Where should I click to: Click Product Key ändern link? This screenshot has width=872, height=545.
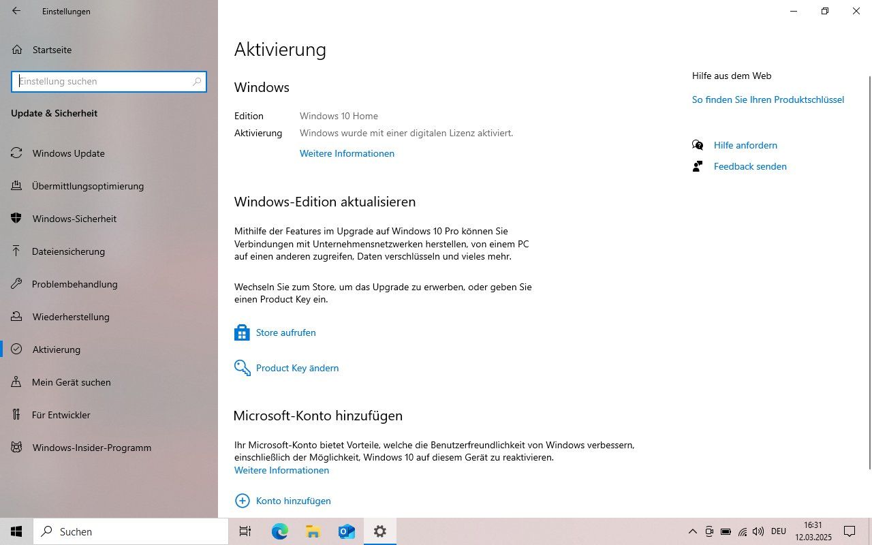tap(297, 368)
